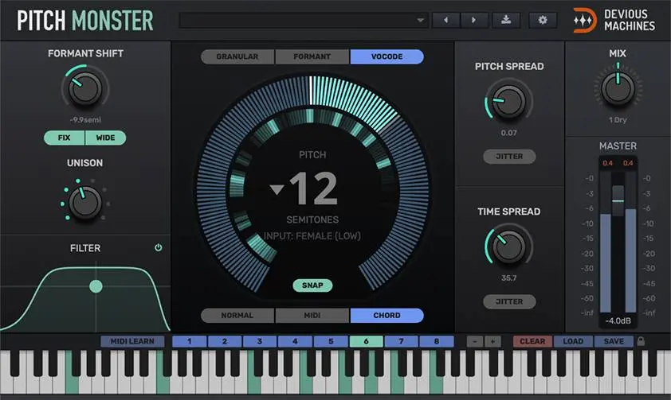
Task: Click the right 0.4 peak indicator
Action: [x=628, y=163]
